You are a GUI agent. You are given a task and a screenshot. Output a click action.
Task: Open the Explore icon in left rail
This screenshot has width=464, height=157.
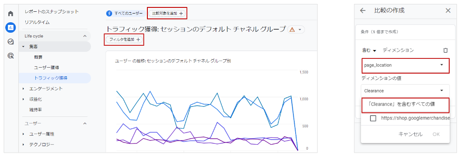tap(10, 41)
